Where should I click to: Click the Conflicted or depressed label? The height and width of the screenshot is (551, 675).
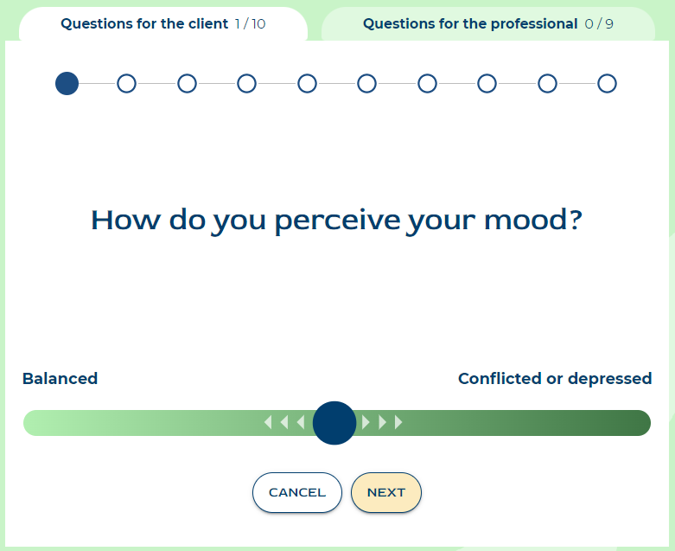(555, 379)
